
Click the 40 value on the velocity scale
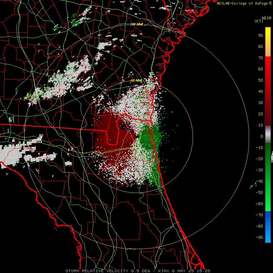tap(261, 92)
